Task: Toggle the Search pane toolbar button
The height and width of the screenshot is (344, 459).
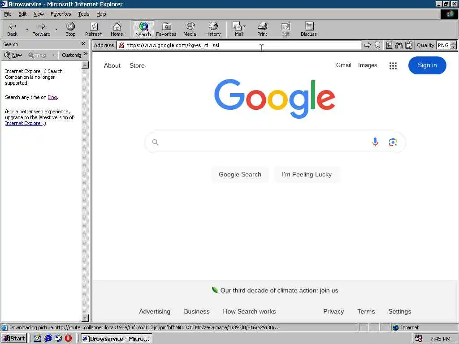Action: click(x=143, y=29)
